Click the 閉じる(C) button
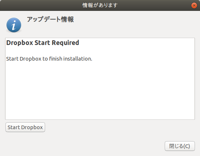 point(180,146)
